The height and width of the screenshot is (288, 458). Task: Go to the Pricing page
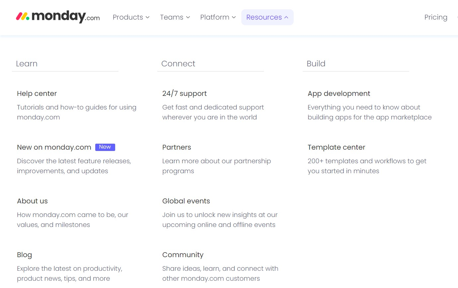pyautogui.click(x=436, y=17)
